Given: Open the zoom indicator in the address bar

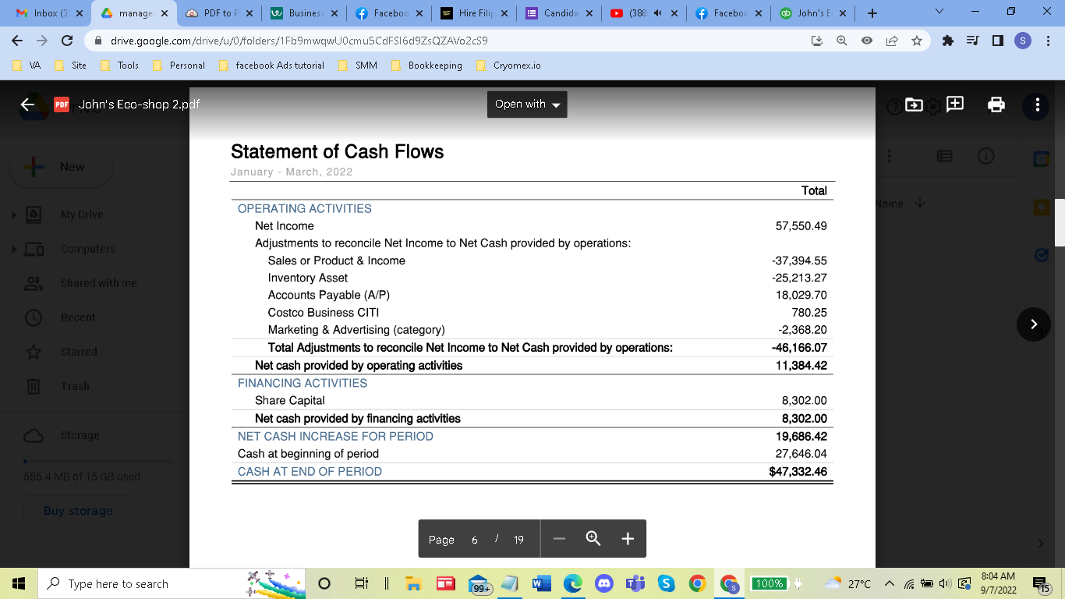Looking at the screenshot, I should point(842,41).
